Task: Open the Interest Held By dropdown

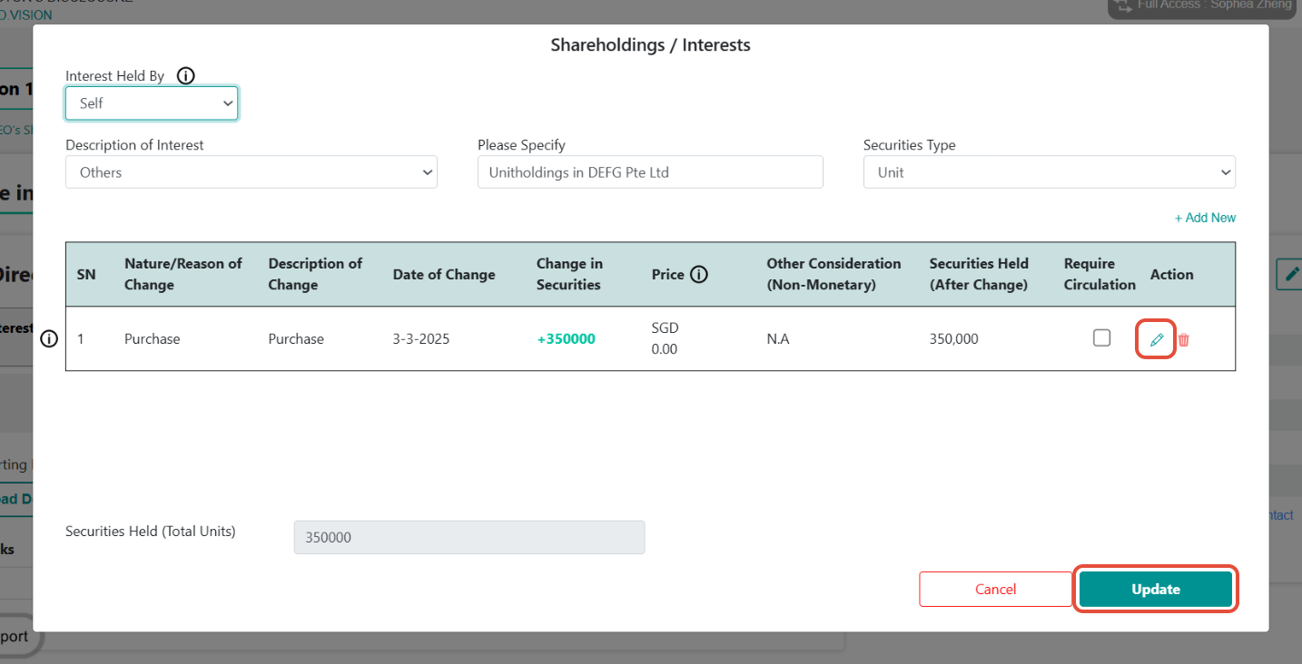Action: 152,103
